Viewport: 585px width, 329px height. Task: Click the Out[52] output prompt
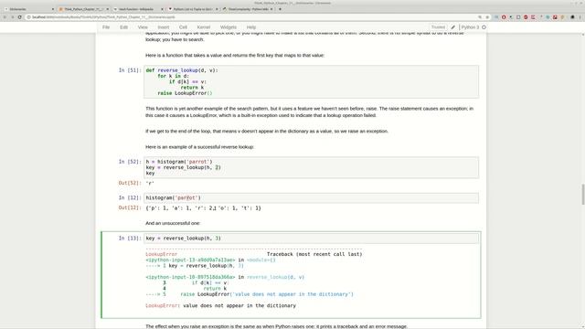click(x=130, y=183)
